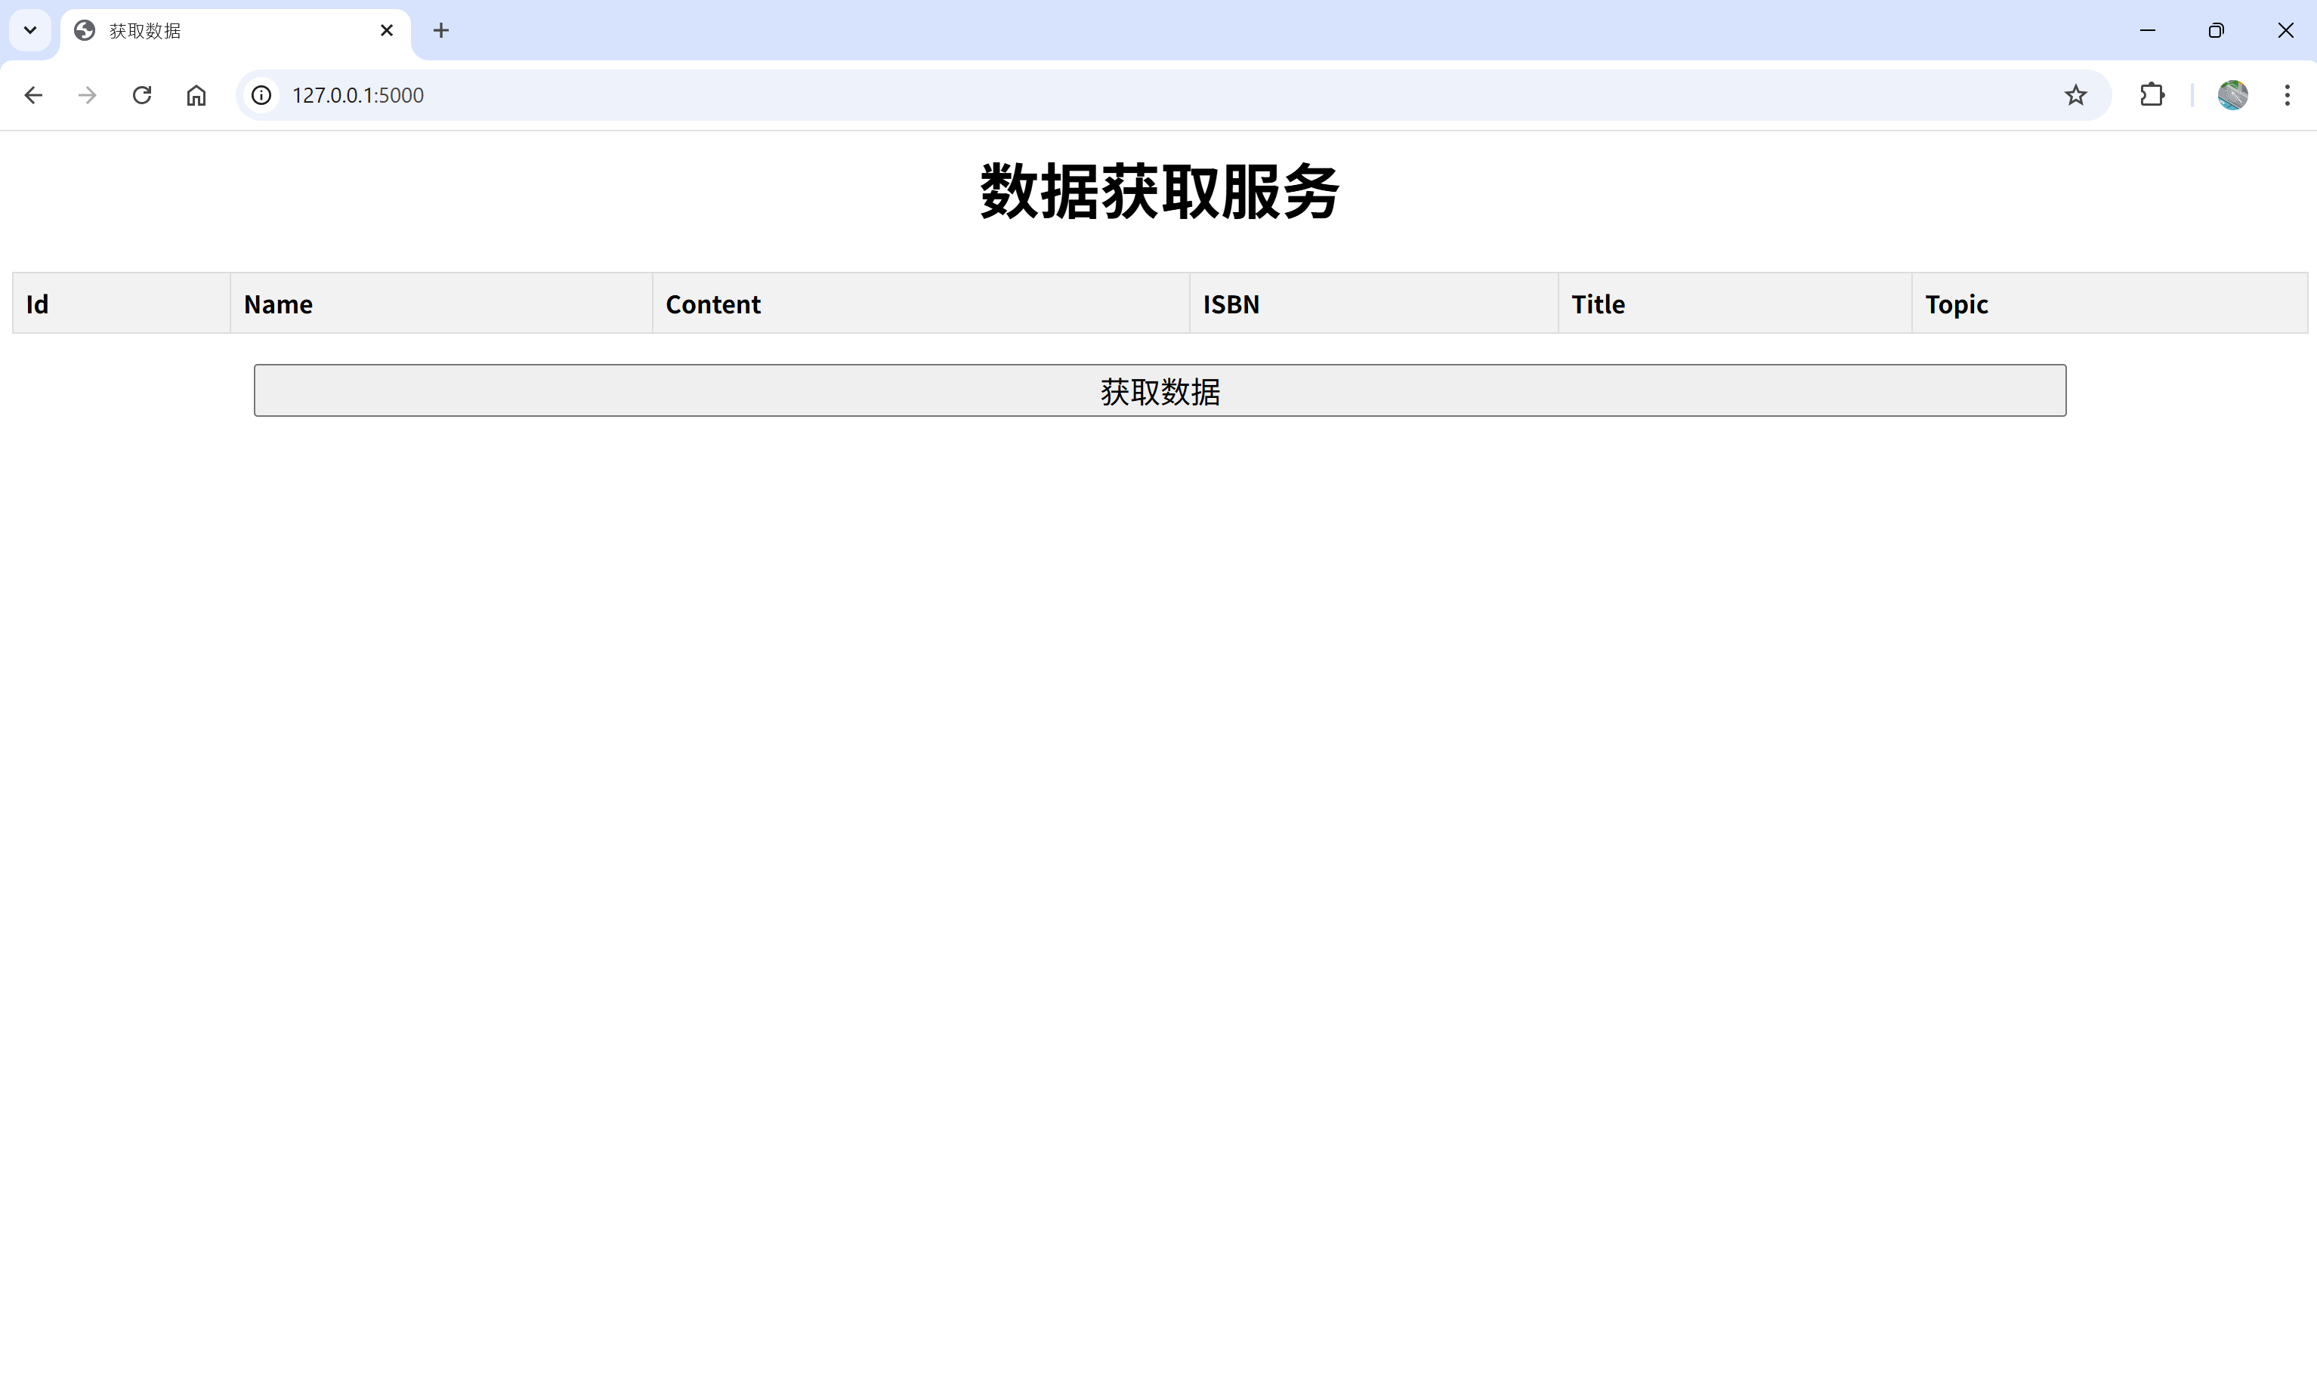Click the 数据获取服务 page heading
This screenshot has width=2317, height=1375.
[x=1159, y=192]
